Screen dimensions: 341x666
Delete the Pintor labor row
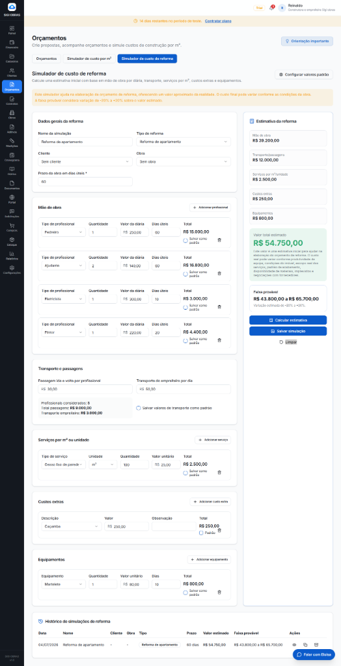coord(219,340)
